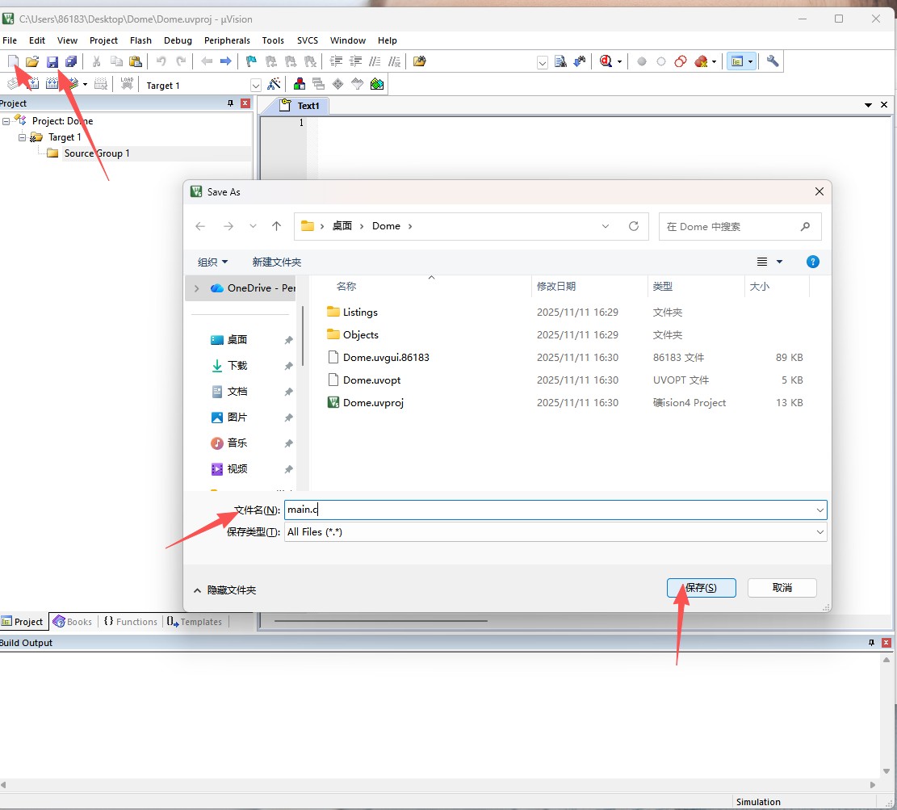Click the 保存(S) save button
This screenshot has height=810, width=897.
[x=701, y=588]
